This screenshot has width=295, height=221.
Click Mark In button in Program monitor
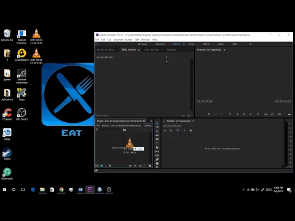[216, 114]
